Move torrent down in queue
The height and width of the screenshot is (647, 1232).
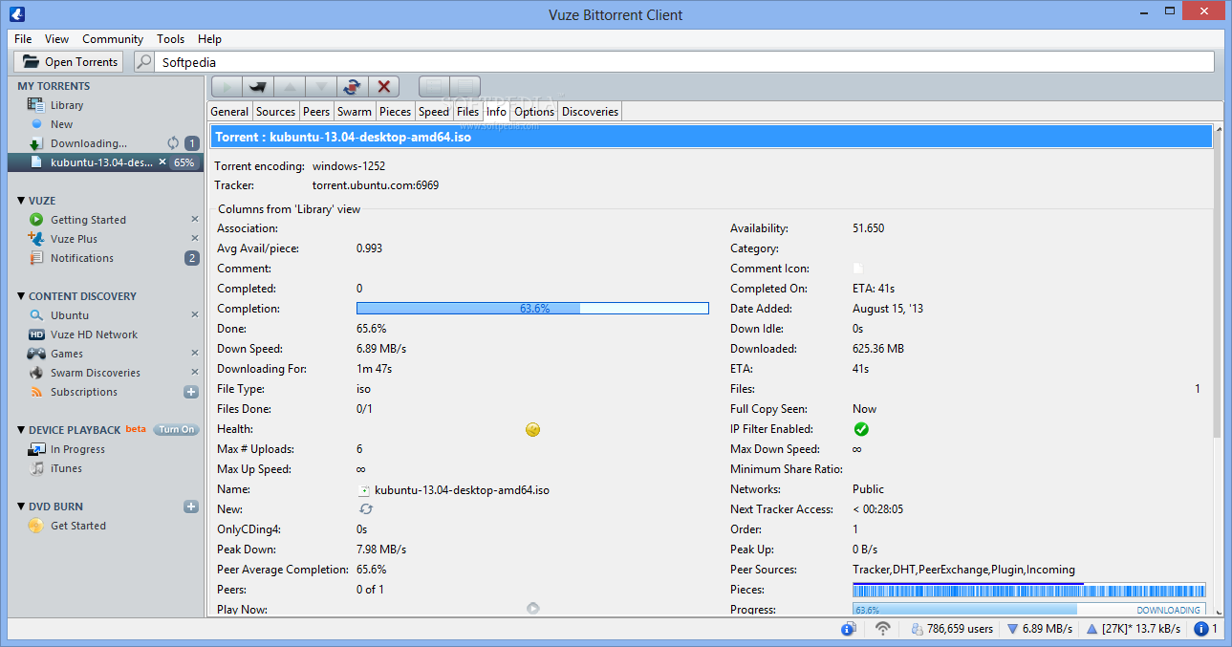[321, 87]
